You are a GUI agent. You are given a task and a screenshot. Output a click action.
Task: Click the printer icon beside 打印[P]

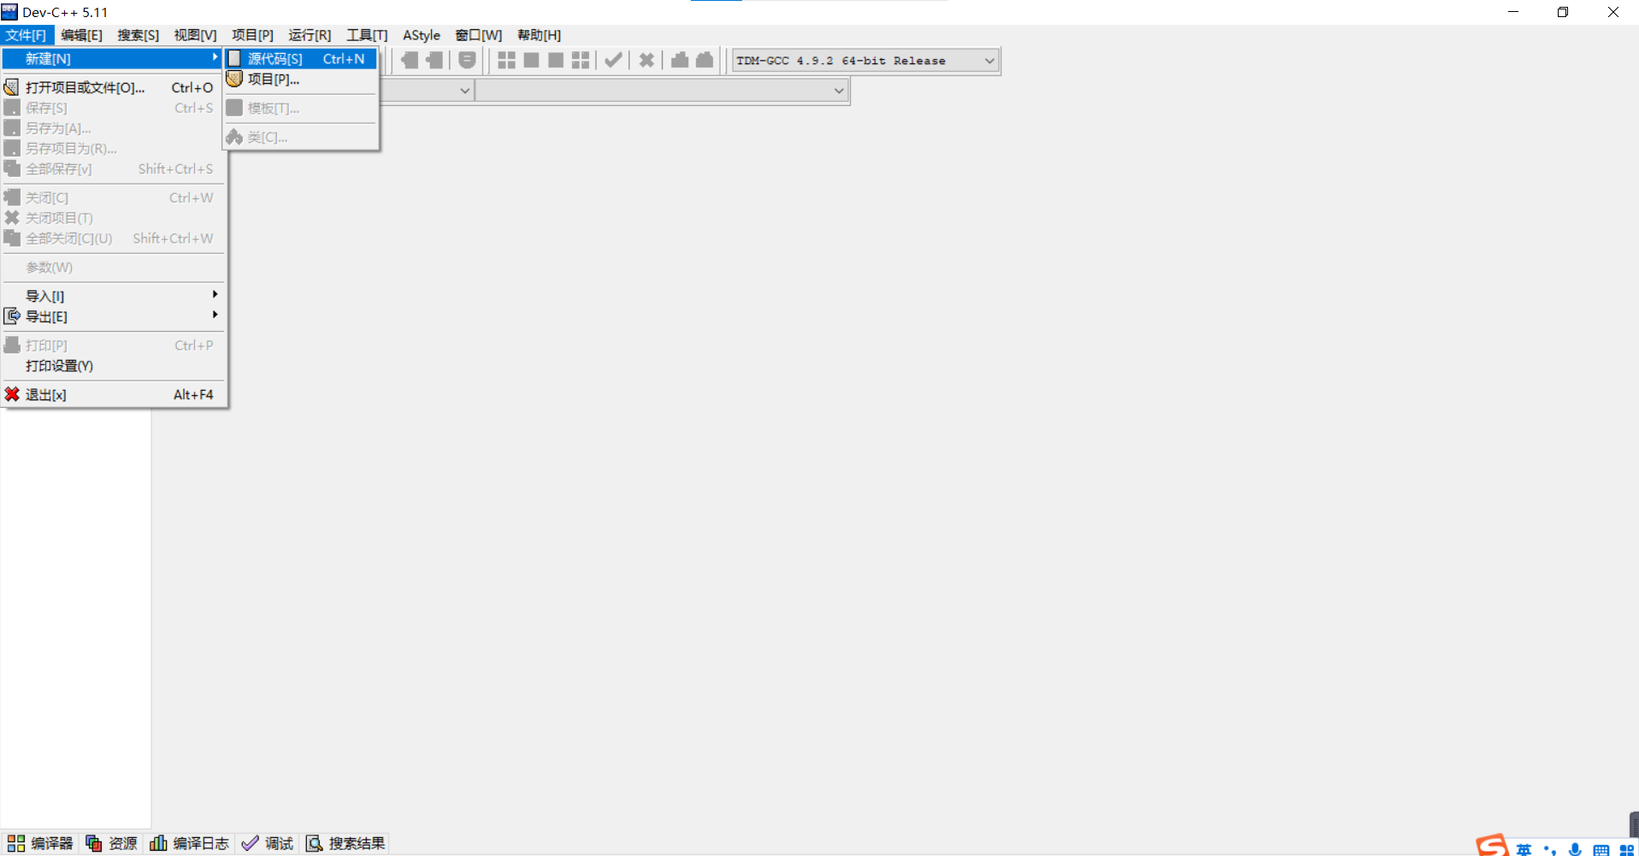12,345
